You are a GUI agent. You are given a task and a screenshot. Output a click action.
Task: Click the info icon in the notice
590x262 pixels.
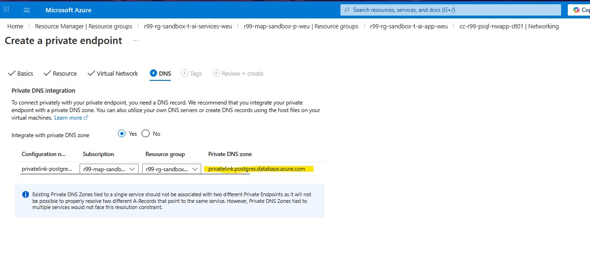click(x=26, y=194)
